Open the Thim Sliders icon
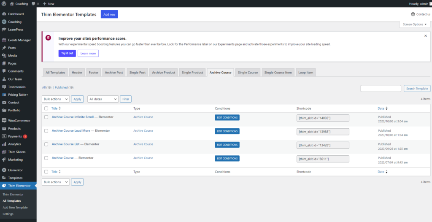This screenshot has height=222, width=432. point(4,152)
